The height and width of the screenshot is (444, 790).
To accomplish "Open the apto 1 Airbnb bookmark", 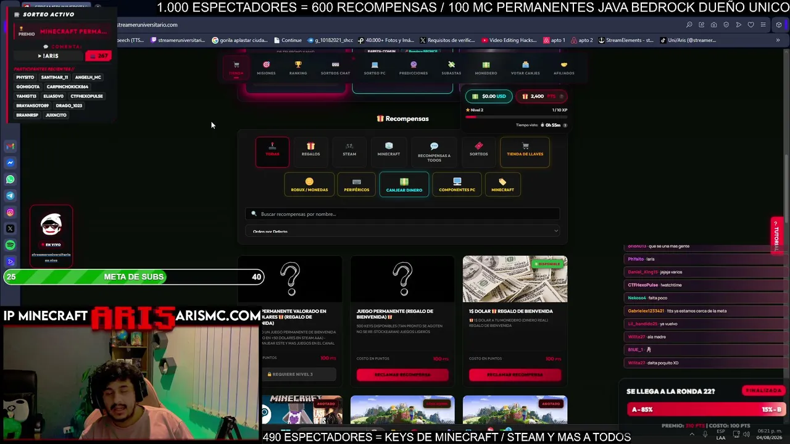I will point(554,40).
